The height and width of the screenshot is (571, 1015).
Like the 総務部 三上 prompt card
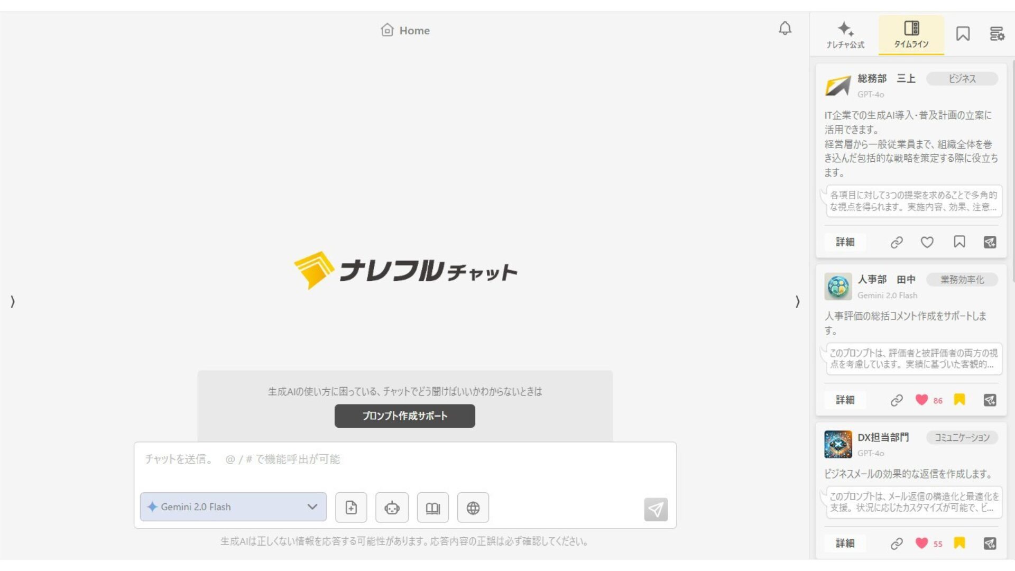[x=927, y=242]
